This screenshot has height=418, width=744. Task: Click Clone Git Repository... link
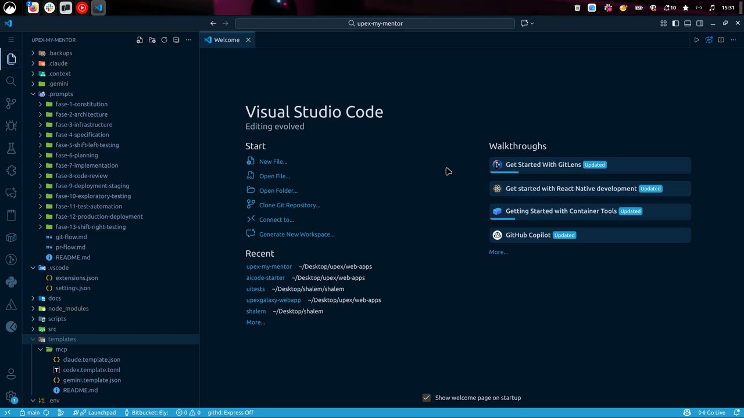click(289, 205)
